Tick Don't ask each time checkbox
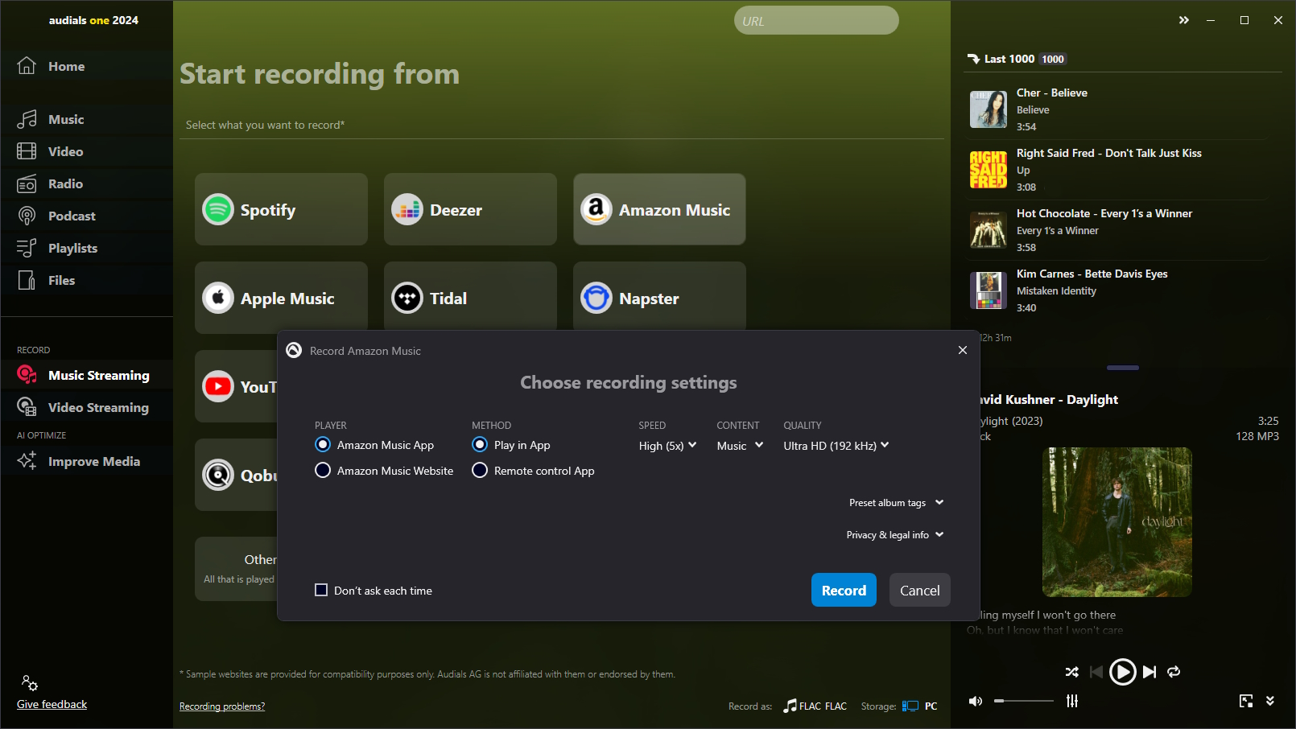The width and height of the screenshot is (1296, 729). [x=321, y=590]
